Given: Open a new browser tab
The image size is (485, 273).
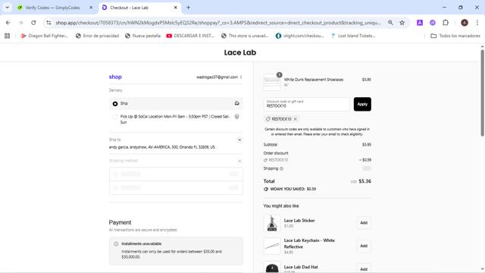Looking at the screenshot, I should coord(188,8).
